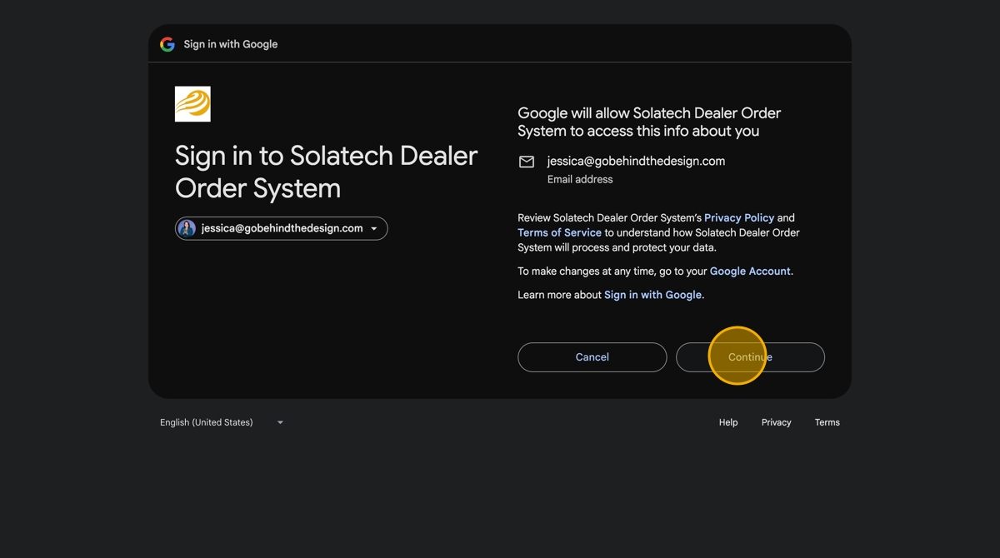Cancel the Google sign-in
1000x558 pixels.
click(x=592, y=357)
